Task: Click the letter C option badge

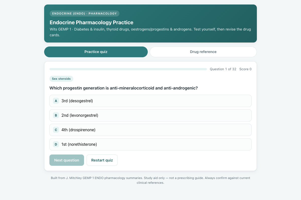Action: (x=56, y=130)
